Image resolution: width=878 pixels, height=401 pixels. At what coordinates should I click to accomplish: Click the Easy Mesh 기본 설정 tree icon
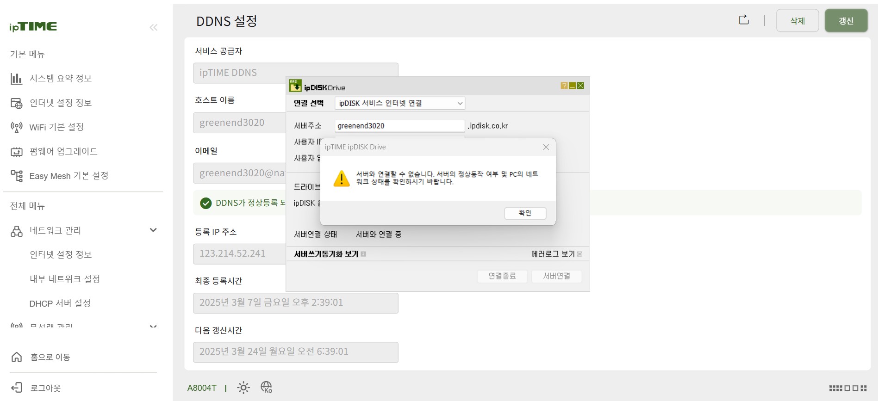tap(17, 176)
